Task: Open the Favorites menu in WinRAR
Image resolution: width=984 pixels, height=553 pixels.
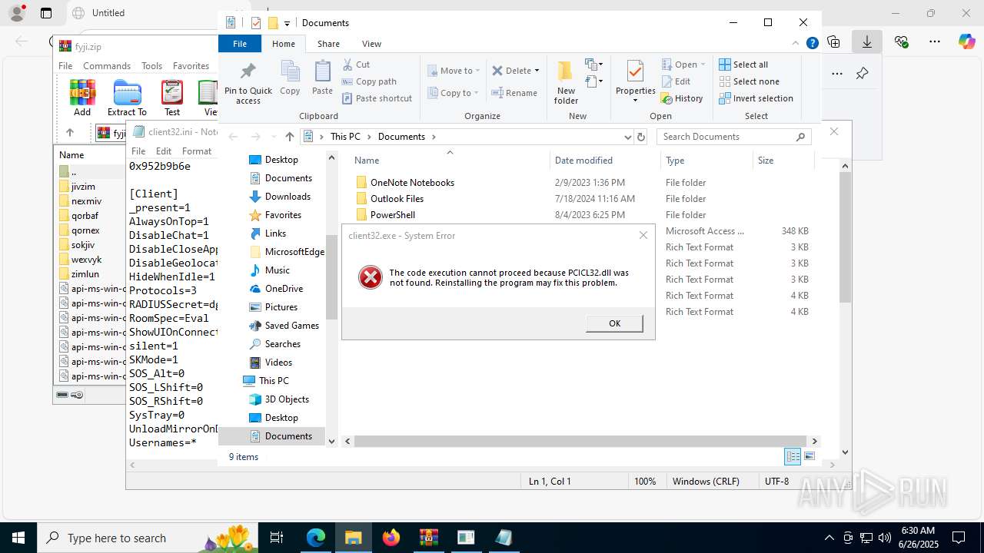Action: click(x=191, y=66)
